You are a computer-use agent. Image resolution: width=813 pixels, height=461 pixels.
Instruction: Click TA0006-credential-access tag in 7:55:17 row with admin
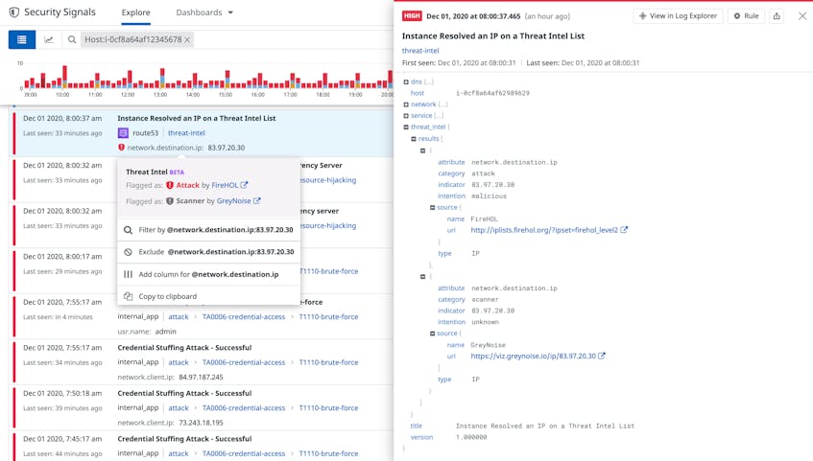[x=244, y=316]
